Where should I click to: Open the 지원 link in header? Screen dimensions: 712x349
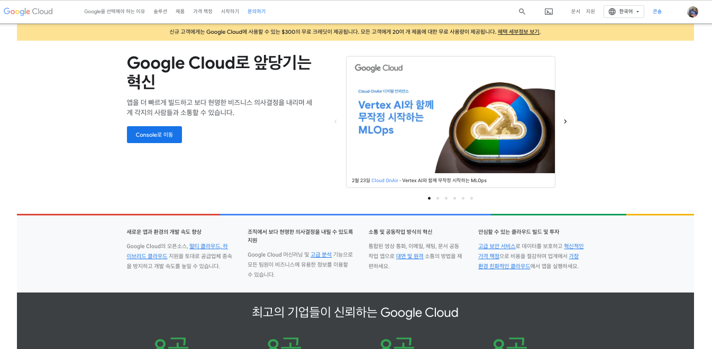tap(590, 11)
